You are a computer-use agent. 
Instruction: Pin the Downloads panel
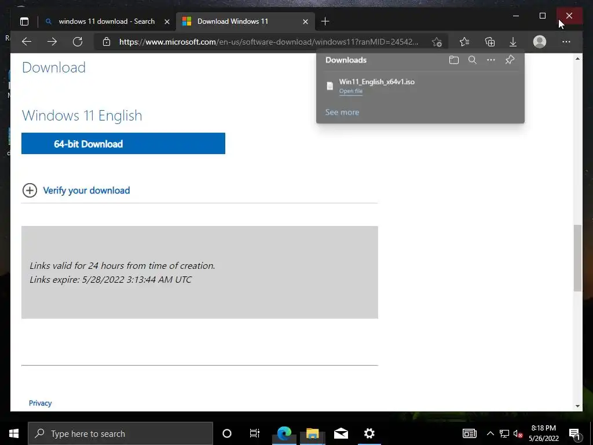click(510, 60)
